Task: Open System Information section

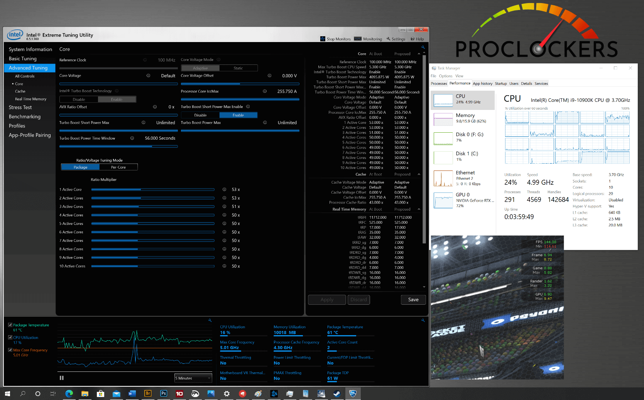Action: [x=30, y=49]
